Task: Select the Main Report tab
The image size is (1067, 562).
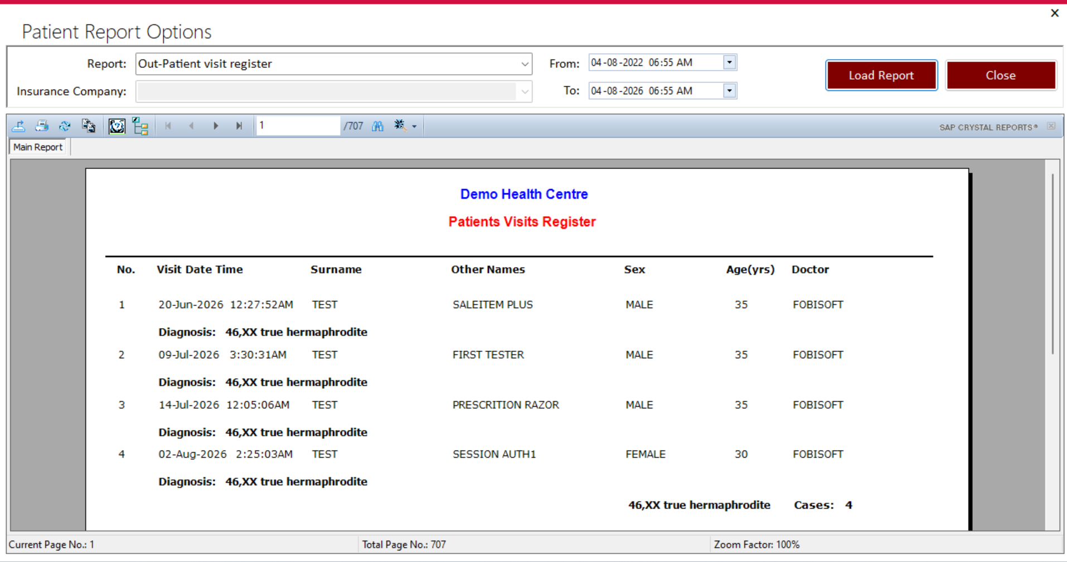Action: pos(38,147)
